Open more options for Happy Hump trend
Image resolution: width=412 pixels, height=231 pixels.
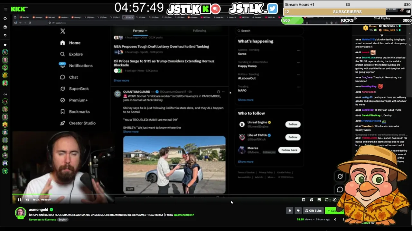coord(299,63)
